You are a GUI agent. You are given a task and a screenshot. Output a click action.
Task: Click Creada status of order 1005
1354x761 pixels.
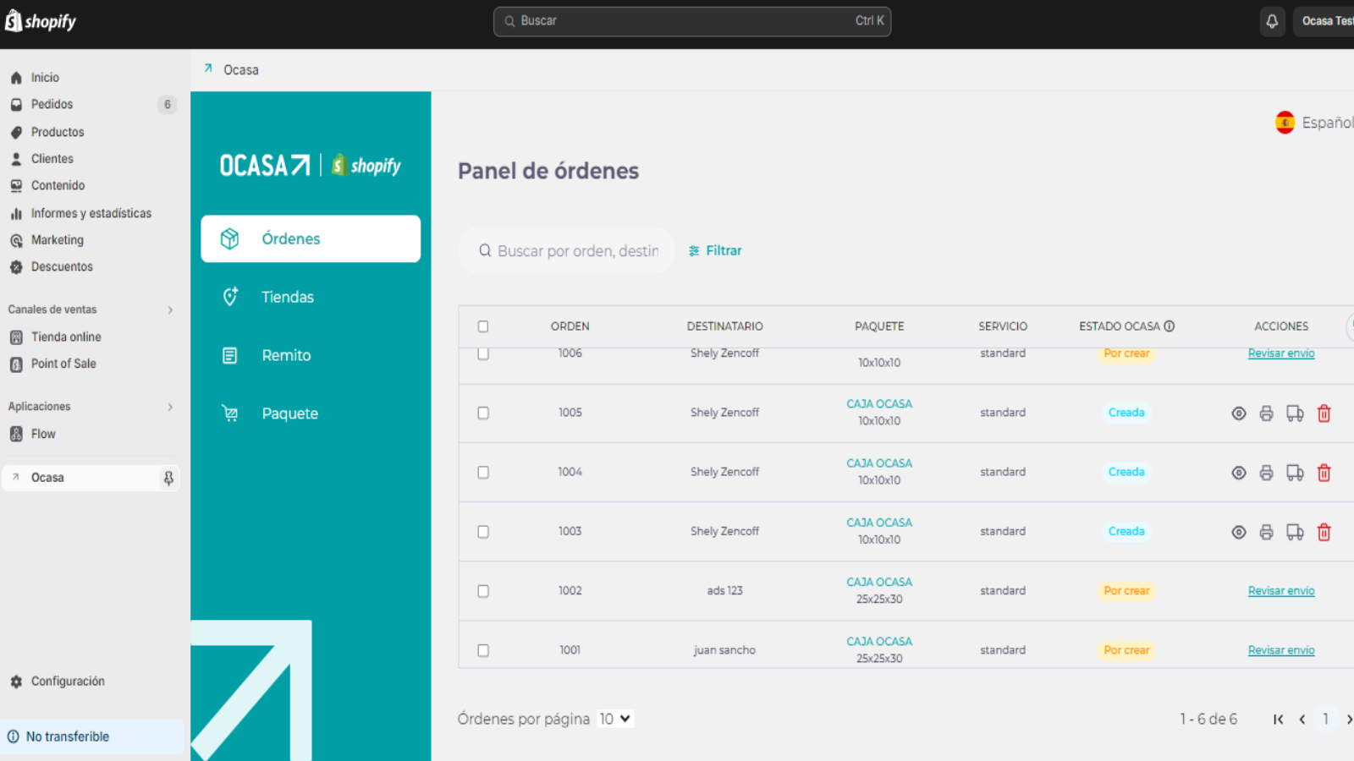1126,413
